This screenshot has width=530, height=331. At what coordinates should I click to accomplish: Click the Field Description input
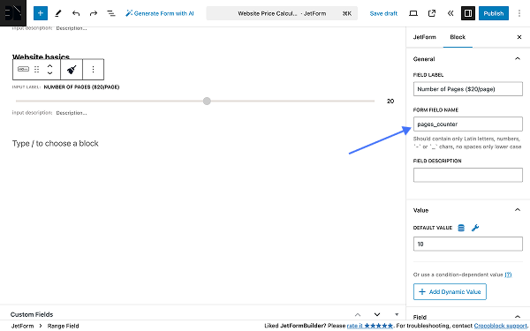pyautogui.click(x=468, y=175)
